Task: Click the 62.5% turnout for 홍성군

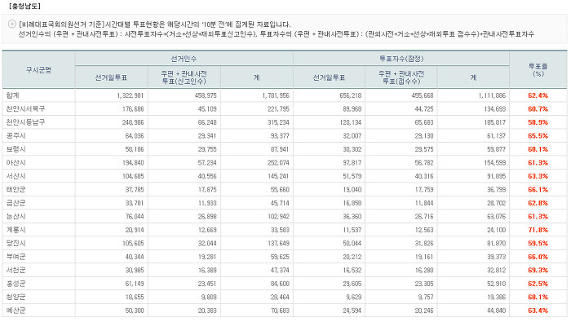Action: pos(538,285)
